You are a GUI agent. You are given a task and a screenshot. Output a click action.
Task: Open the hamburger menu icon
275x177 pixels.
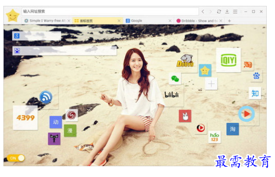(235, 12)
